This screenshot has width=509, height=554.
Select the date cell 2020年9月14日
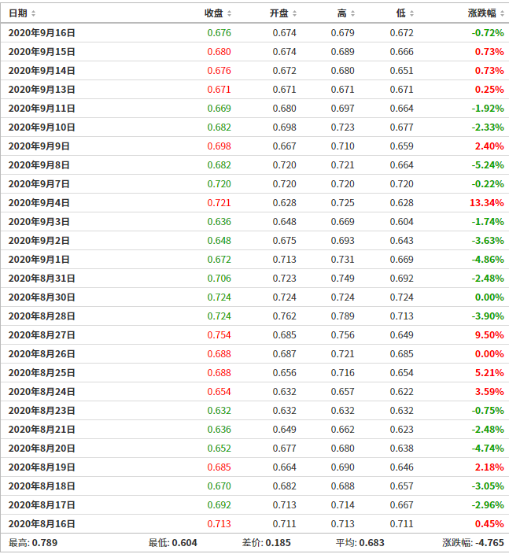42,71
